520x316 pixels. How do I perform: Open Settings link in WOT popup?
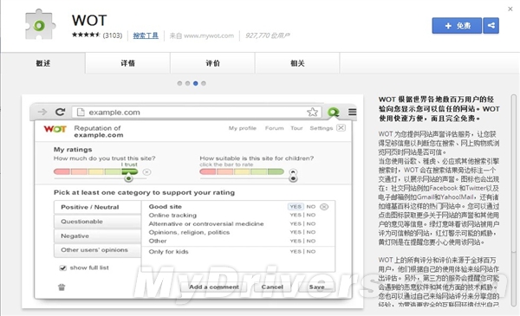tap(321, 128)
